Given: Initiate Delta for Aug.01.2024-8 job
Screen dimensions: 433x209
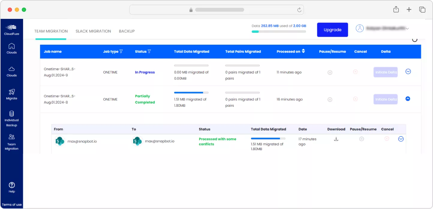Looking at the screenshot, I should point(386,99).
